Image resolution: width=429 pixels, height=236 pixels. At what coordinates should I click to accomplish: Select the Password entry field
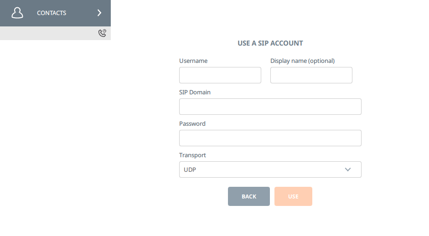tap(270, 138)
